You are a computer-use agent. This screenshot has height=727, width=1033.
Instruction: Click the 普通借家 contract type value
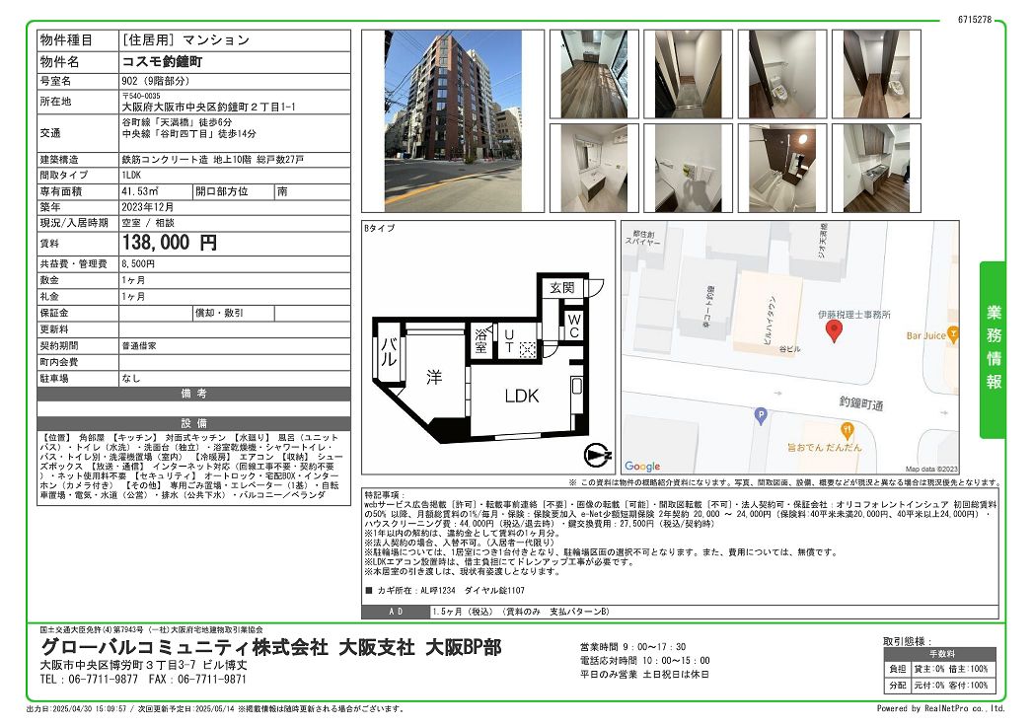pyautogui.click(x=139, y=345)
